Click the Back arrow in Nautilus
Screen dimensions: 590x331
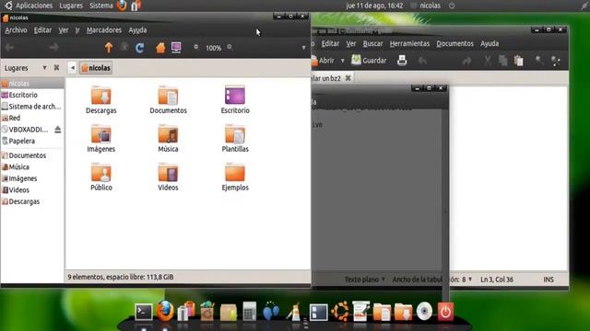[10, 47]
